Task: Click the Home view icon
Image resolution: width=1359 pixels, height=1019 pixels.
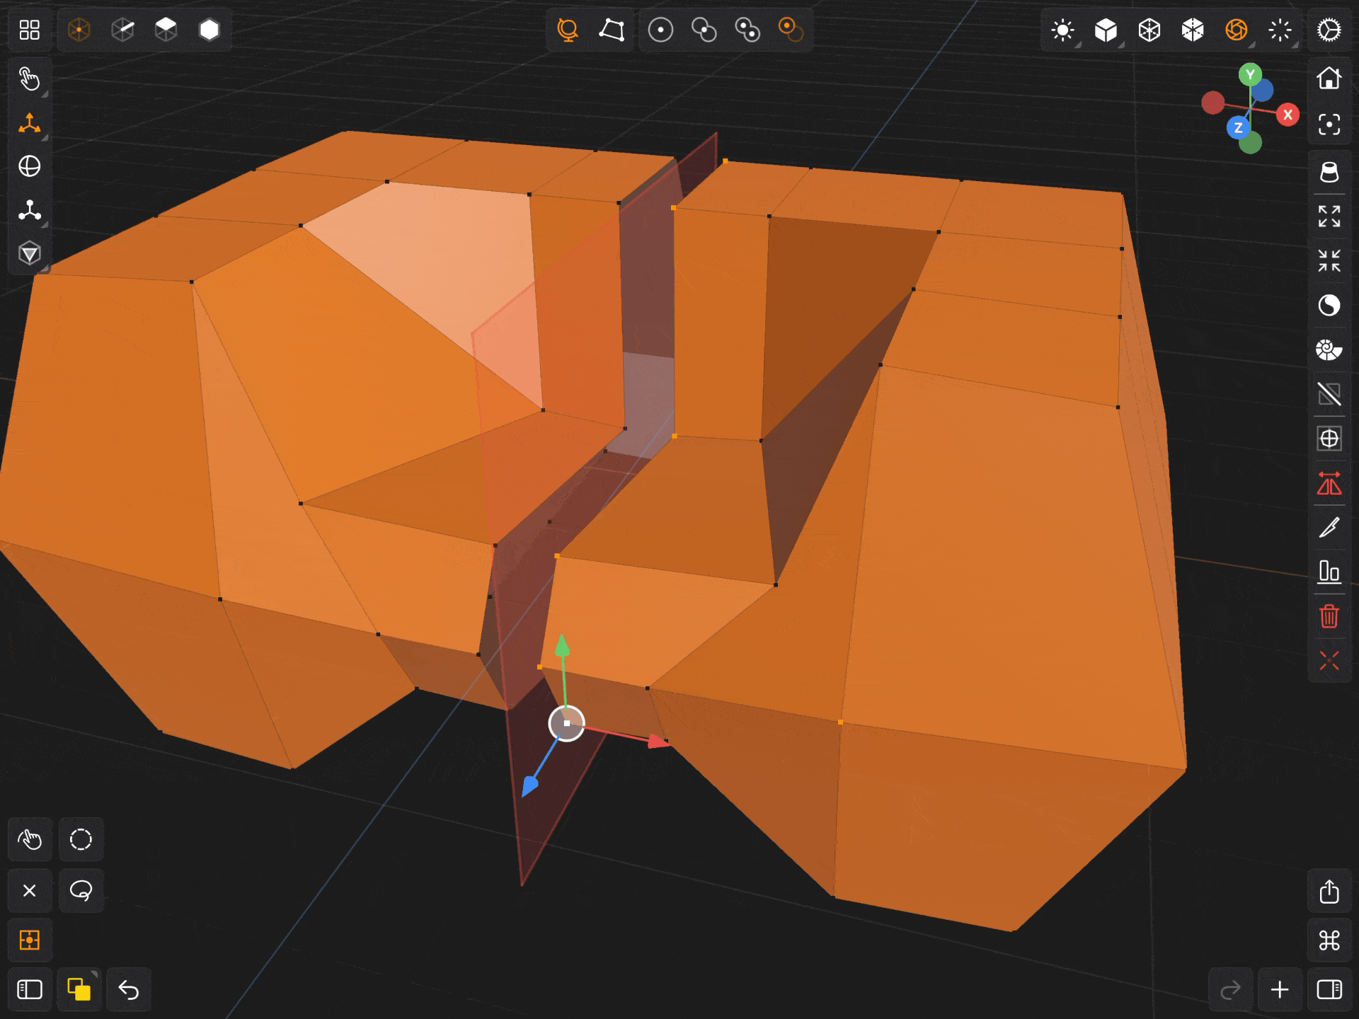Action: pos(1329,79)
